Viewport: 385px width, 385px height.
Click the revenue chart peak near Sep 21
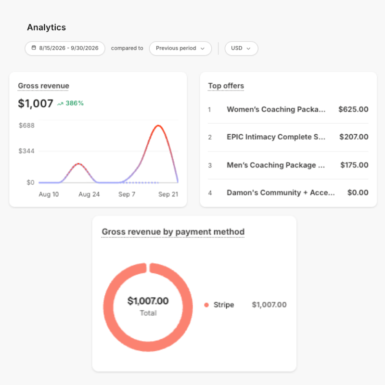pos(158,126)
